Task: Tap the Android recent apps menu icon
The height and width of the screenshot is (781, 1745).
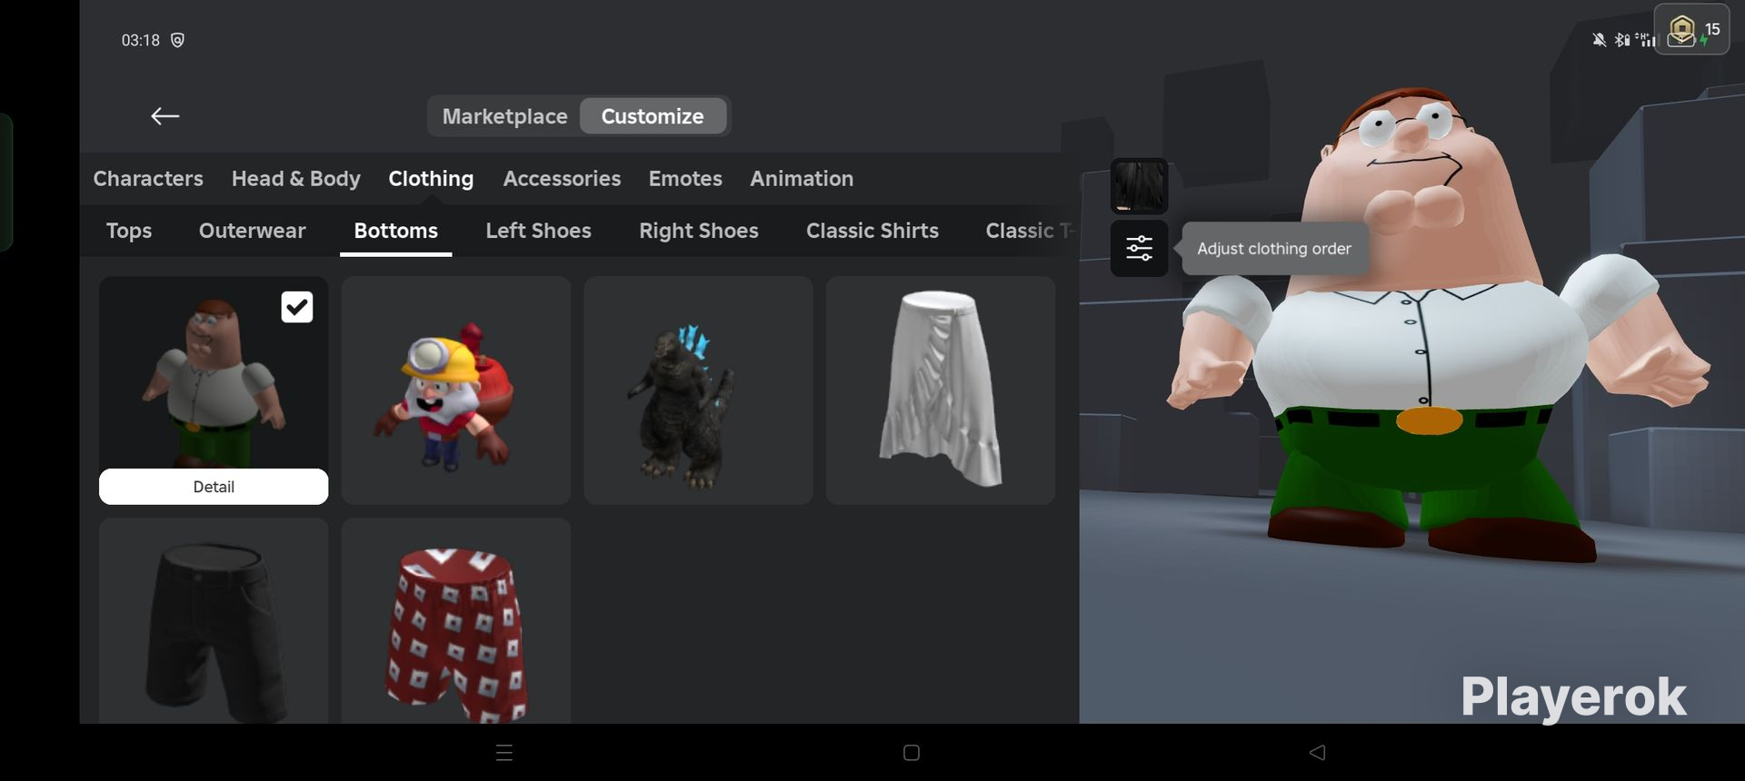Action: point(504,753)
